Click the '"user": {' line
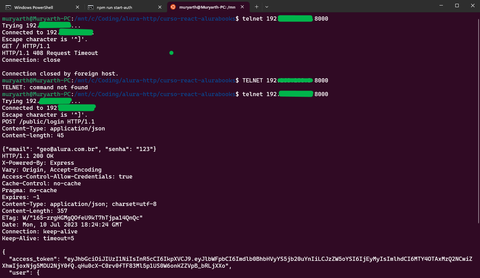Screen dimensions: 480x278 (x=24, y=273)
